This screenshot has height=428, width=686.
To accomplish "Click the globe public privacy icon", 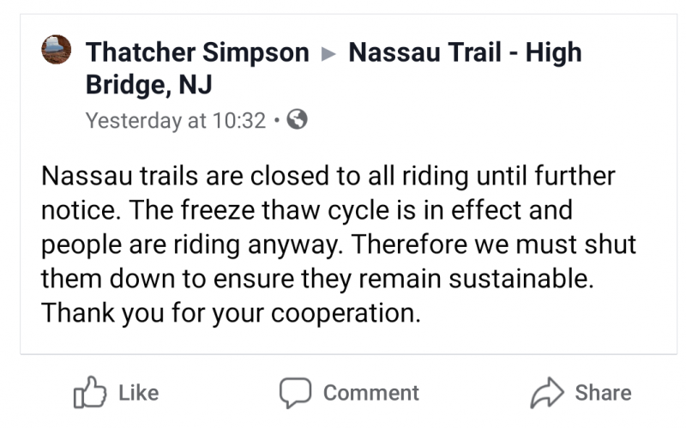I will pyautogui.click(x=297, y=120).
